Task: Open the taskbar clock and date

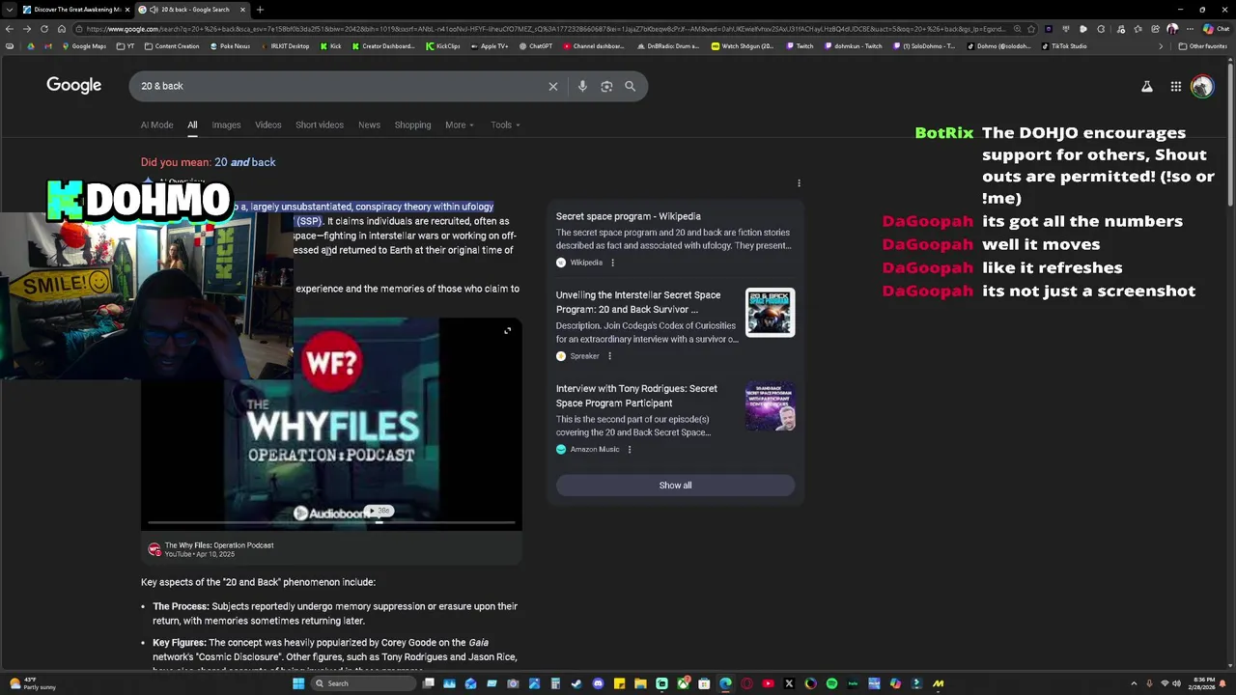Action: tap(1203, 683)
